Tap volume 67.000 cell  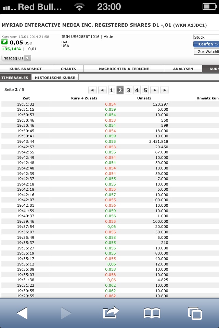[162, 152]
